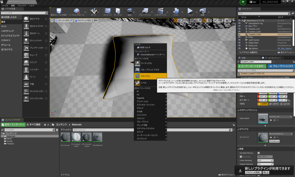
Task: Choose Particle from the context menu
Action: point(150,63)
